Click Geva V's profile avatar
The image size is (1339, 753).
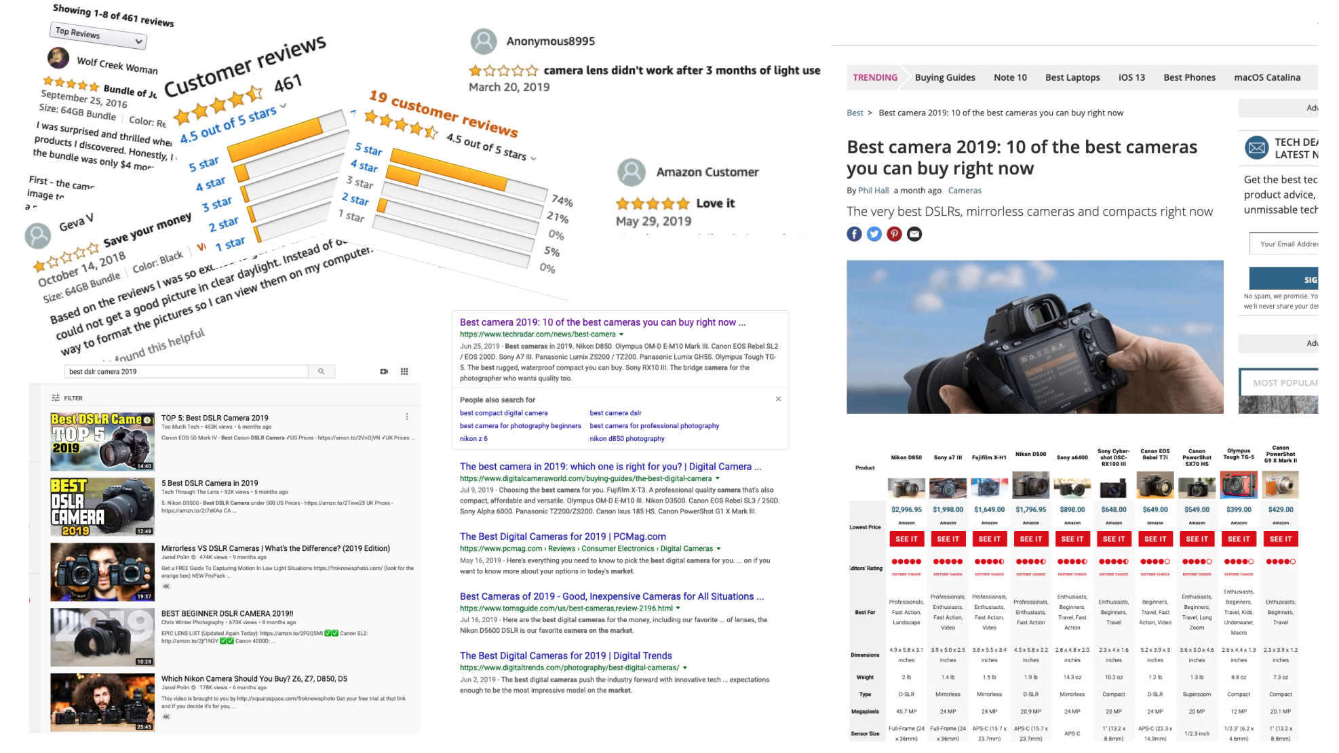click(x=38, y=235)
